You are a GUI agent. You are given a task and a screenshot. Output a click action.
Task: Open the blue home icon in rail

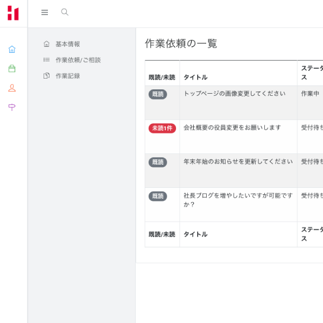[12, 49]
